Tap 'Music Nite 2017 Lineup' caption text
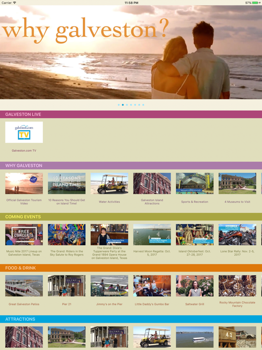The image size is (262, 350). tap(24, 253)
